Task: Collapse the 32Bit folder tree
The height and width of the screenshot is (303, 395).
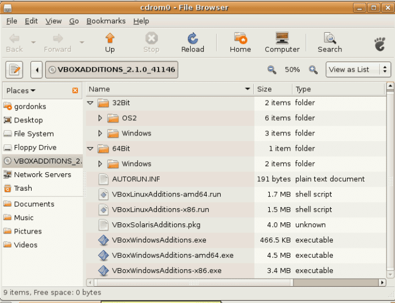Action: [x=90, y=103]
